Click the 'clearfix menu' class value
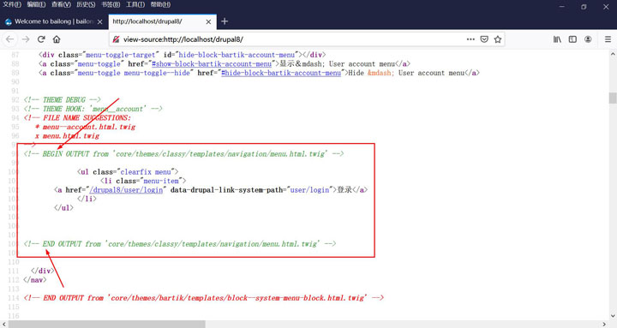This screenshot has width=617, height=328. coord(146,172)
